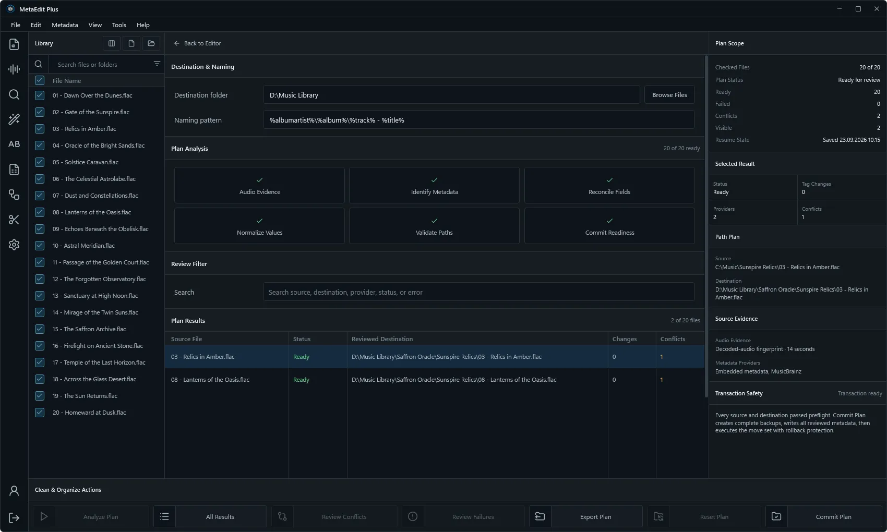Click the Commit Plan icon
The width and height of the screenshot is (887, 532).
pyautogui.click(x=776, y=516)
